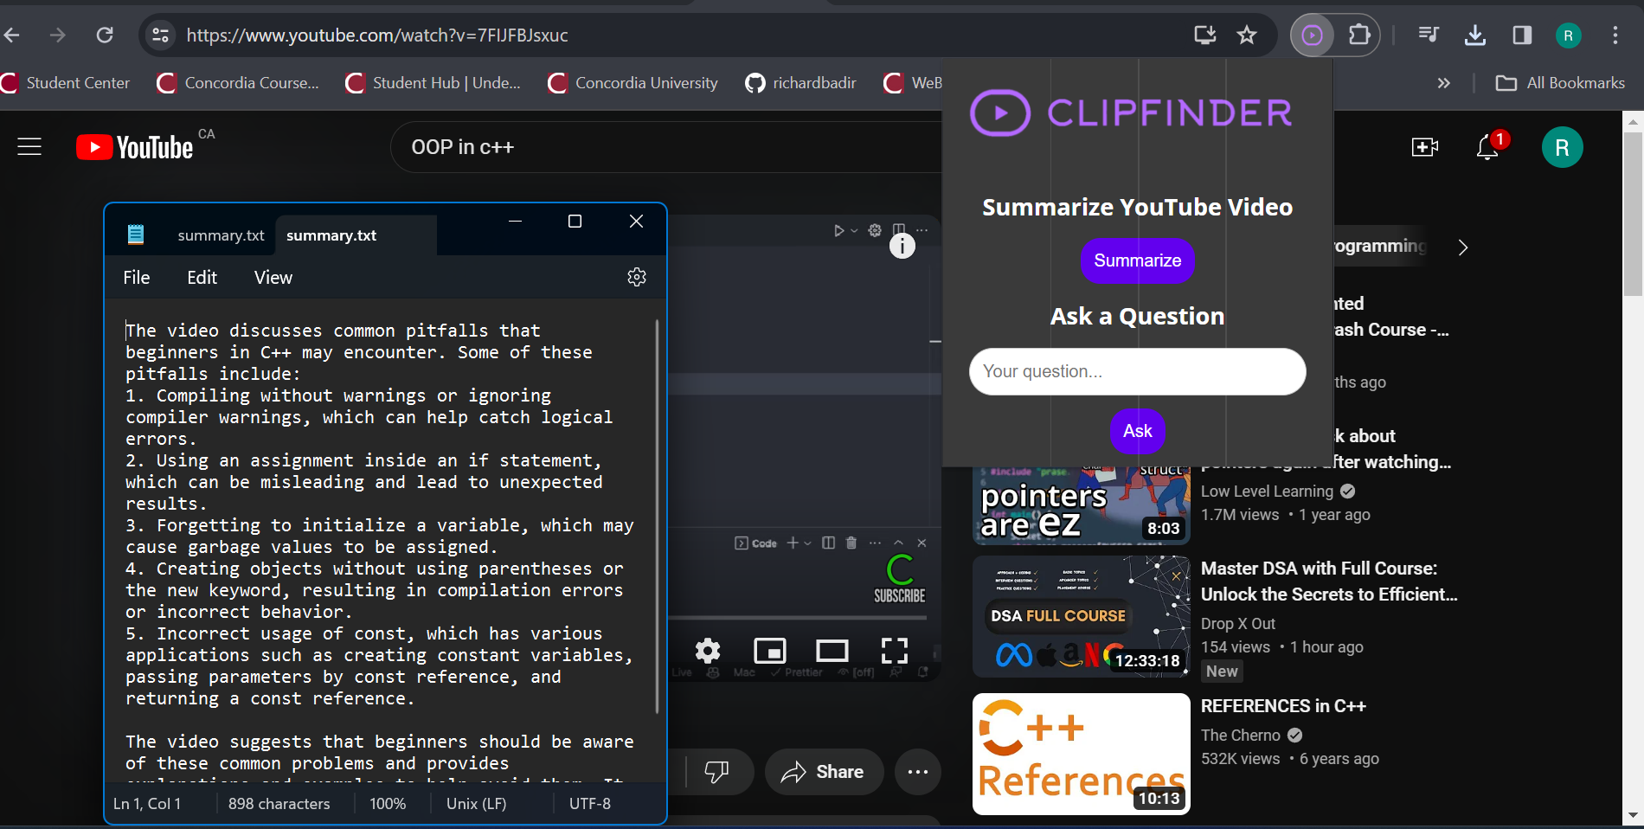This screenshot has width=1644, height=829.
Task: Enable miniplayer mode on video
Action: pos(770,650)
